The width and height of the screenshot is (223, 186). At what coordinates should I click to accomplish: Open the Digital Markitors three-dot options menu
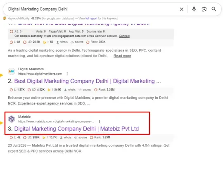[67, 74]
